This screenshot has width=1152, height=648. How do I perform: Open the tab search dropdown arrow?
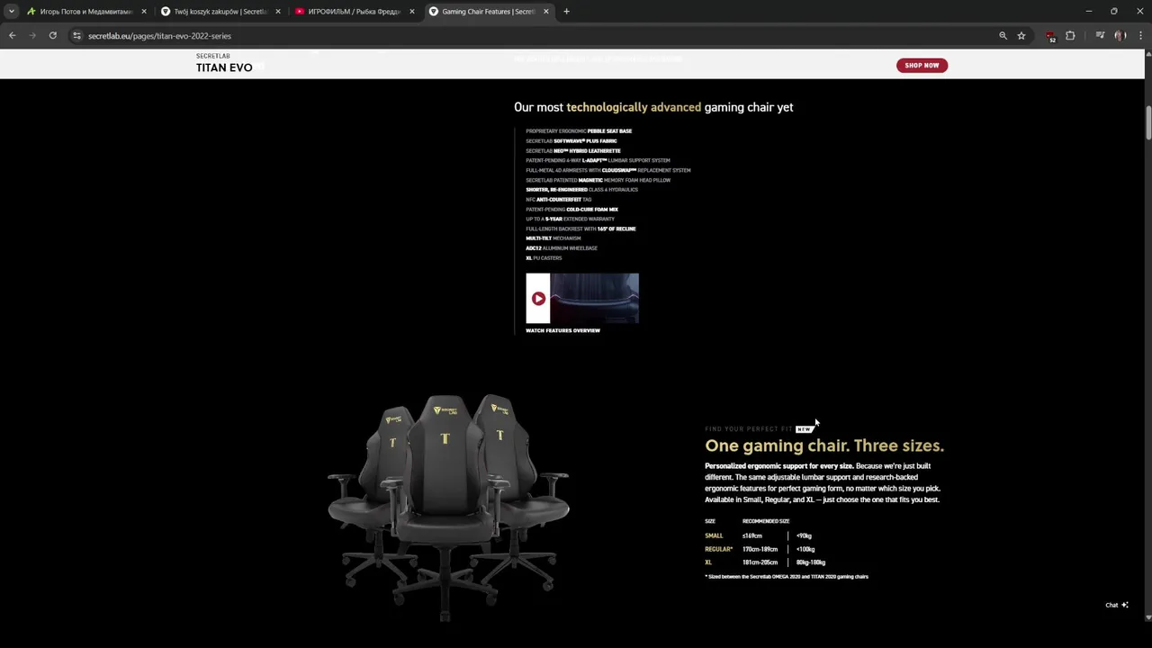coord(12,12)
